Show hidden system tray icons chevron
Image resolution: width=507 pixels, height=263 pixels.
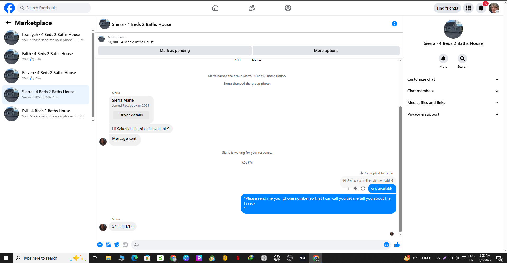pyautogui.click(x=438, y=258)
